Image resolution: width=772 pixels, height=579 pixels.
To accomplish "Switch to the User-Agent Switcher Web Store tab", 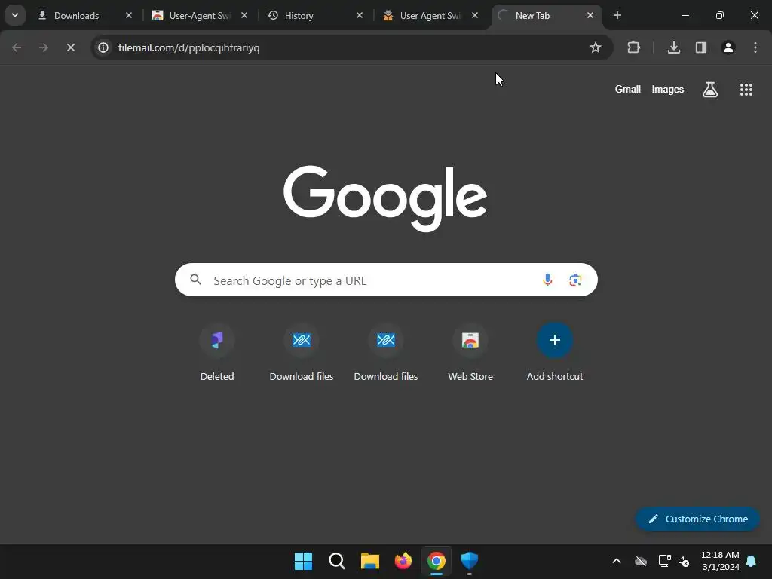I will [200, 16].
